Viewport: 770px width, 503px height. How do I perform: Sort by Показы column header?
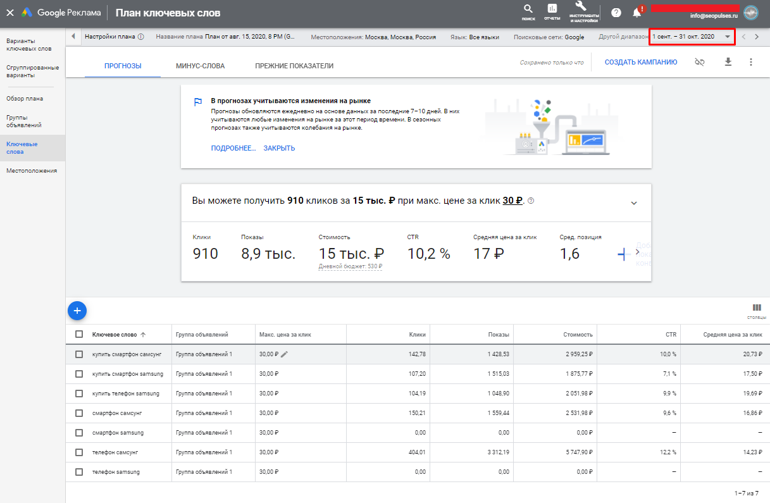click(x=499, y=334)
